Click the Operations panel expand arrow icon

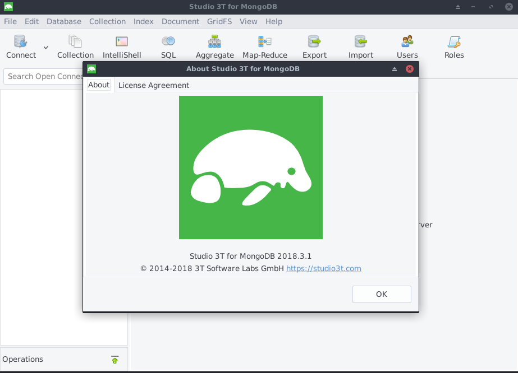pyautogui.click(x=114, y=360)
